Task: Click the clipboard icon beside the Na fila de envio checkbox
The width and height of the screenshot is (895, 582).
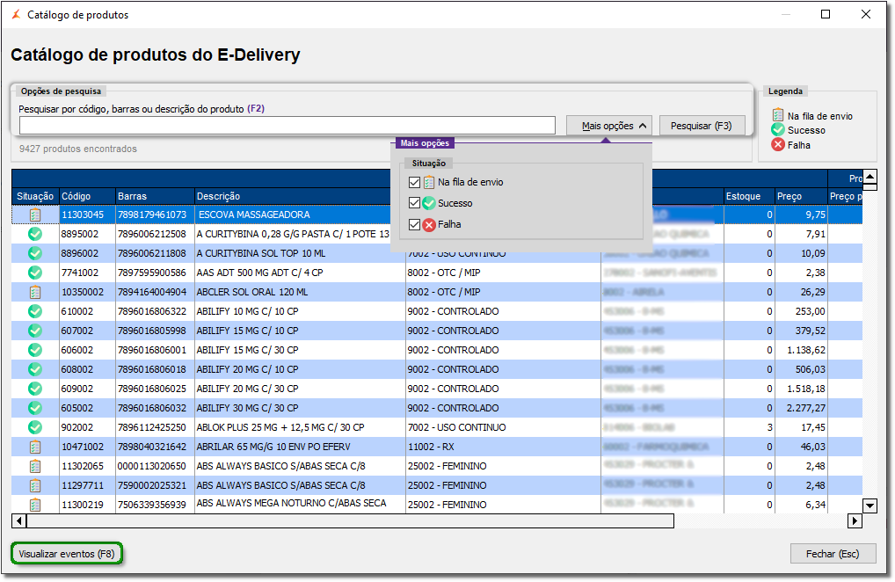Action: click(x=429, y=182)
